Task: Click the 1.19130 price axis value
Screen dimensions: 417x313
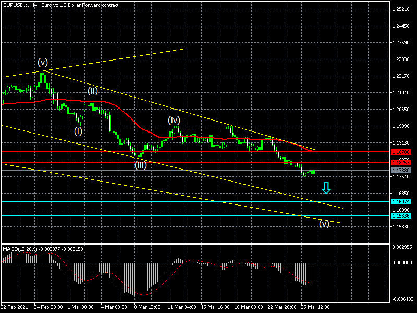Action: tap(401, 143)
